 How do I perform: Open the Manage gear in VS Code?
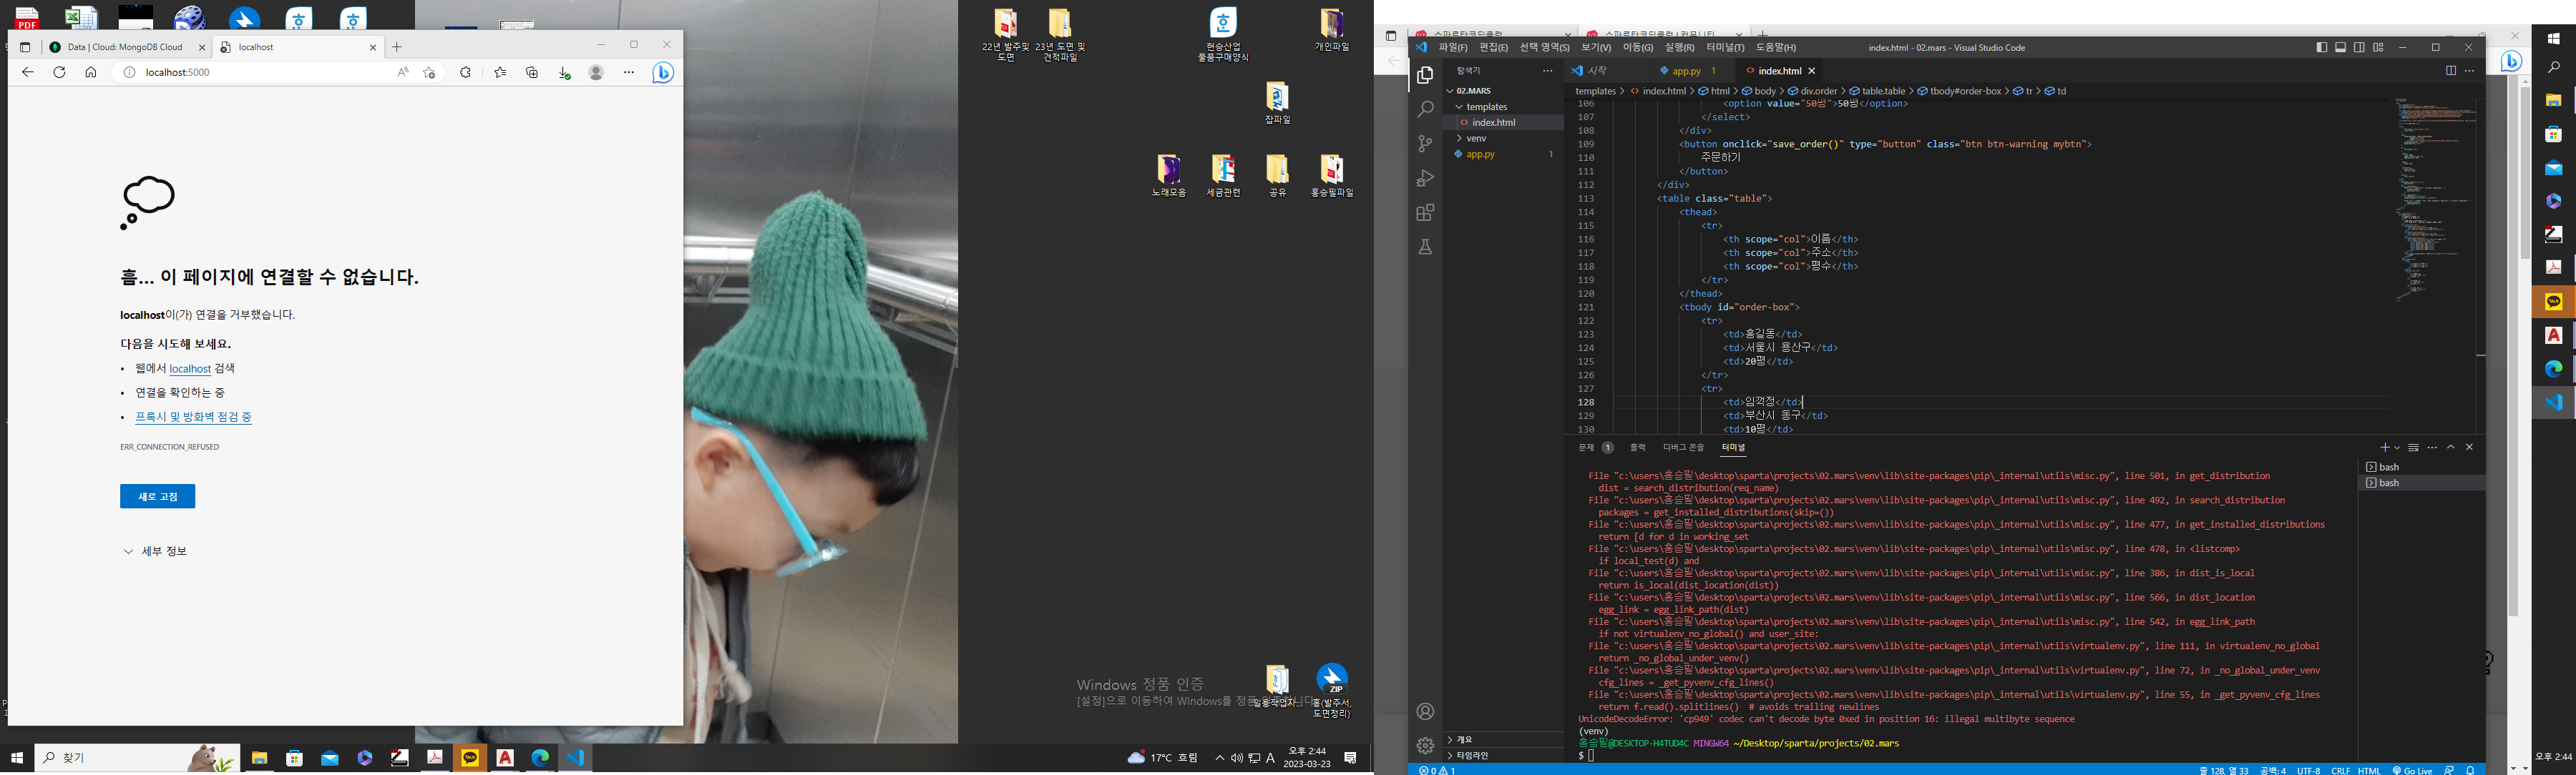pos(1425,745)
